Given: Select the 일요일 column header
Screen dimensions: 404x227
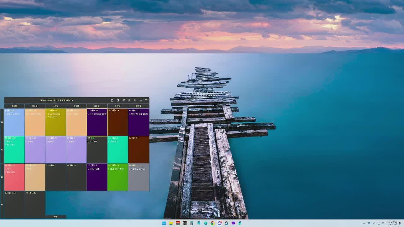Looking at the screenshot, I should coord(138,106).
